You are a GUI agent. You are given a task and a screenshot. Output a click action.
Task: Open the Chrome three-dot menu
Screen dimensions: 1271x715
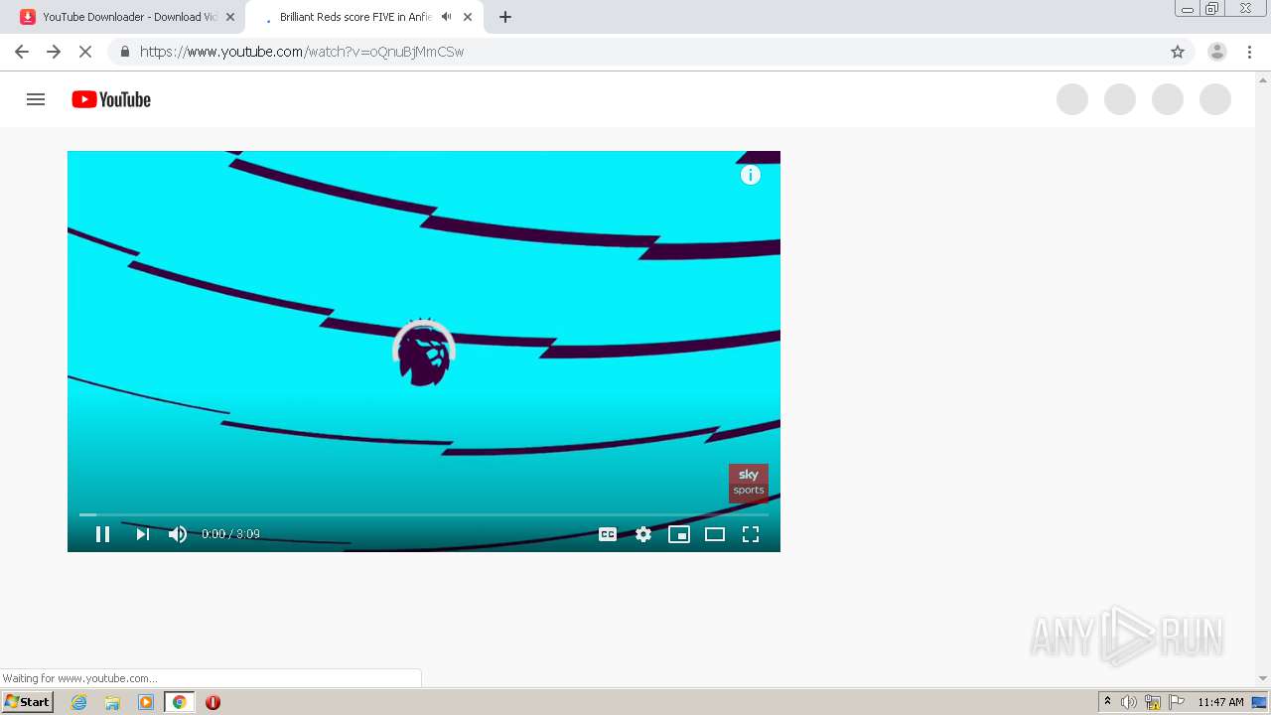[x=1250, y=52]
